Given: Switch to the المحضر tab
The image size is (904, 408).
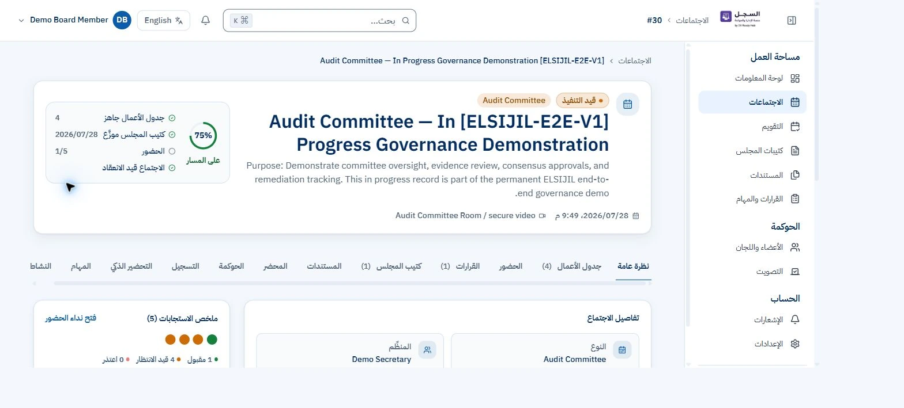Looking at the screenshot, I should [x=274, y=266].
